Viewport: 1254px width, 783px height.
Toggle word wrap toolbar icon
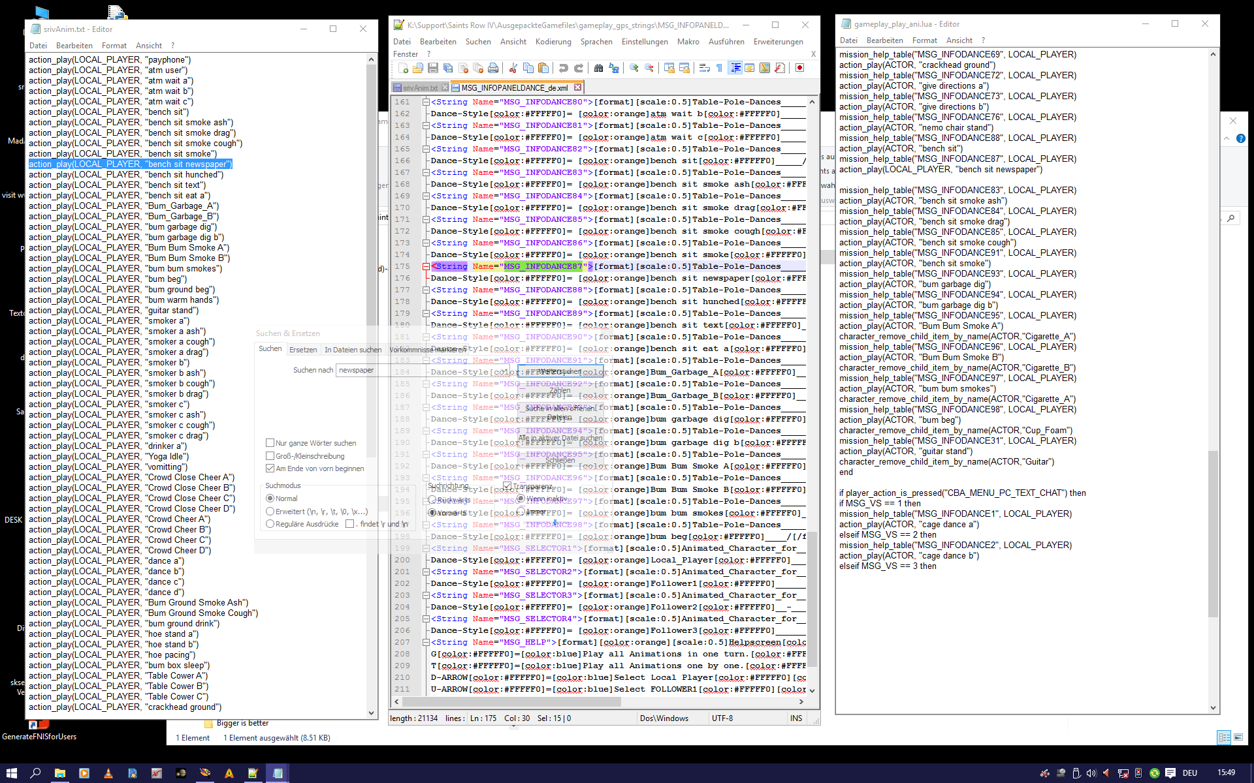click(704, 68)
